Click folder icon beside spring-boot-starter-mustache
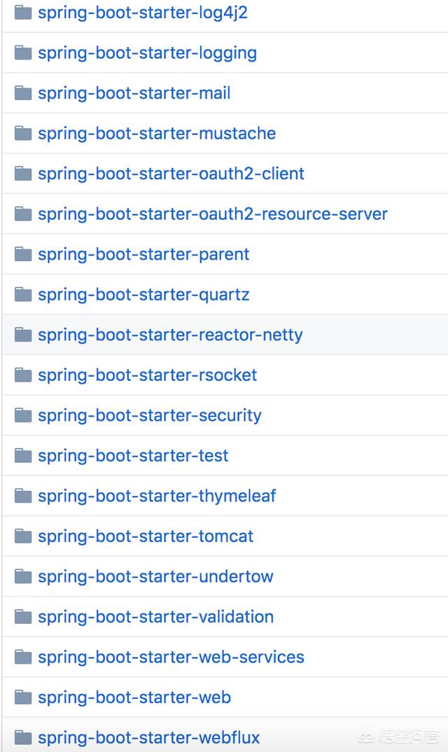The width and height of the screenshot is (448, 752). [x=23, y=133]
